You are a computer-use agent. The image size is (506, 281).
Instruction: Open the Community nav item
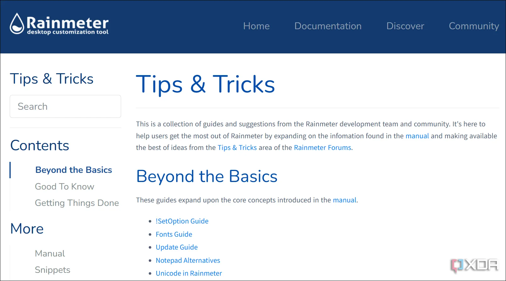point(474,26)
